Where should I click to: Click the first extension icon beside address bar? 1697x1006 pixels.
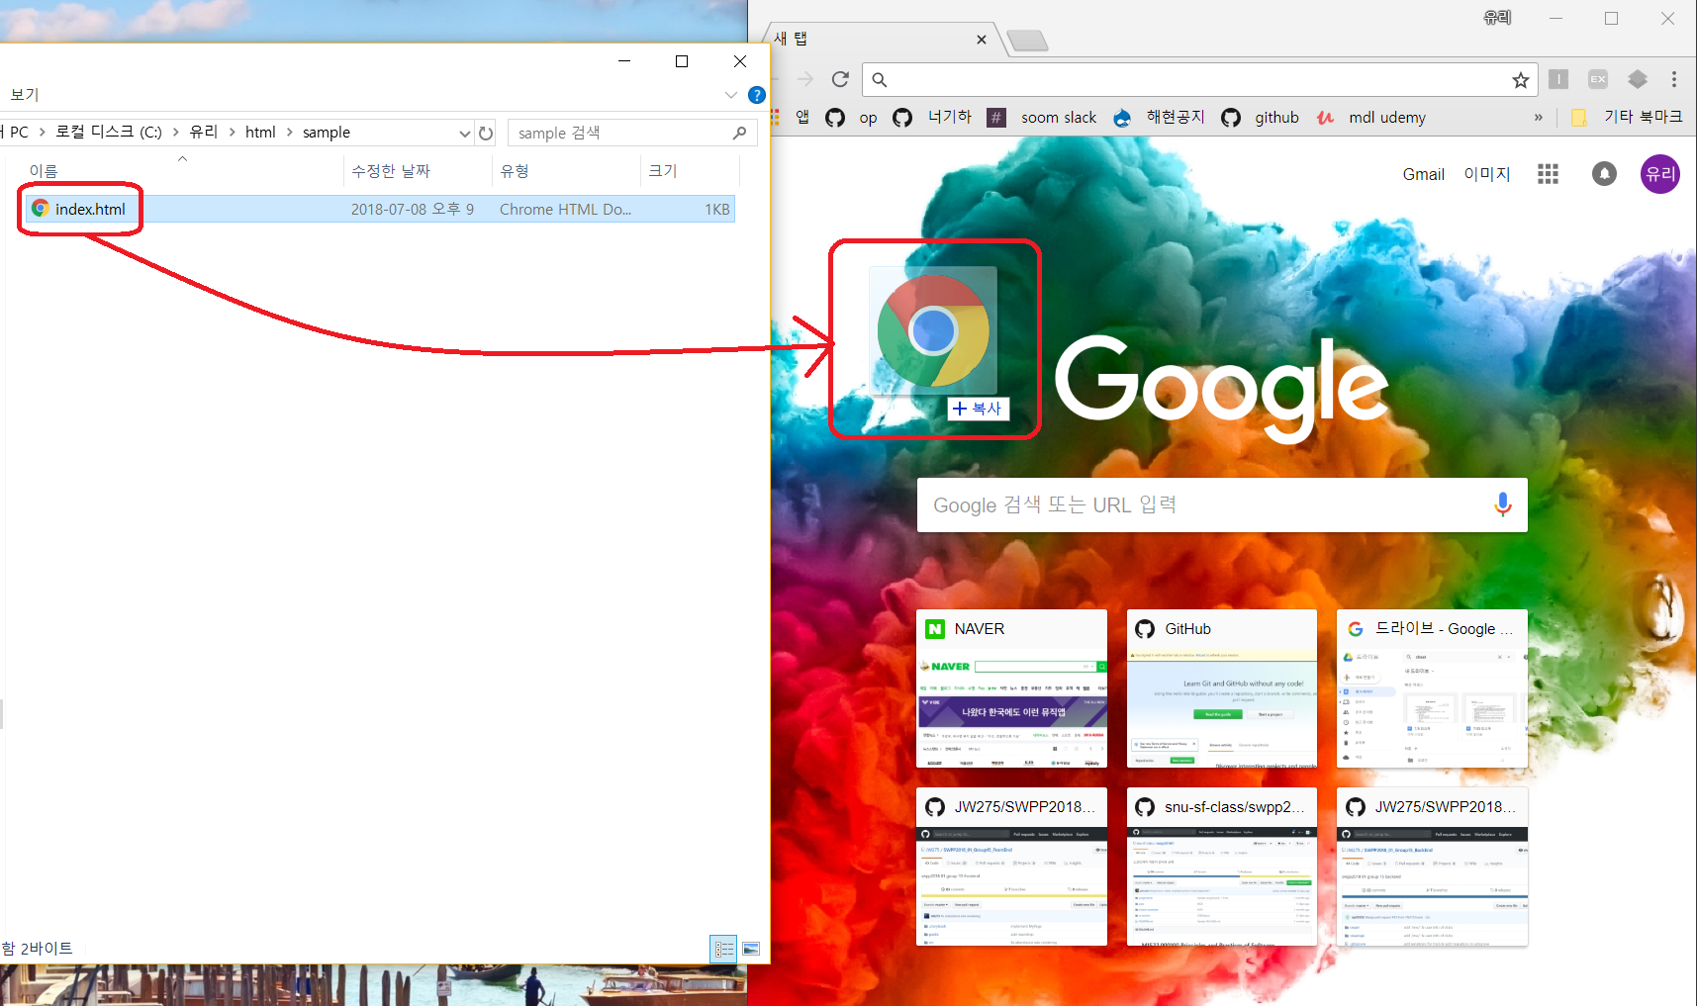tap(1558, 79)
